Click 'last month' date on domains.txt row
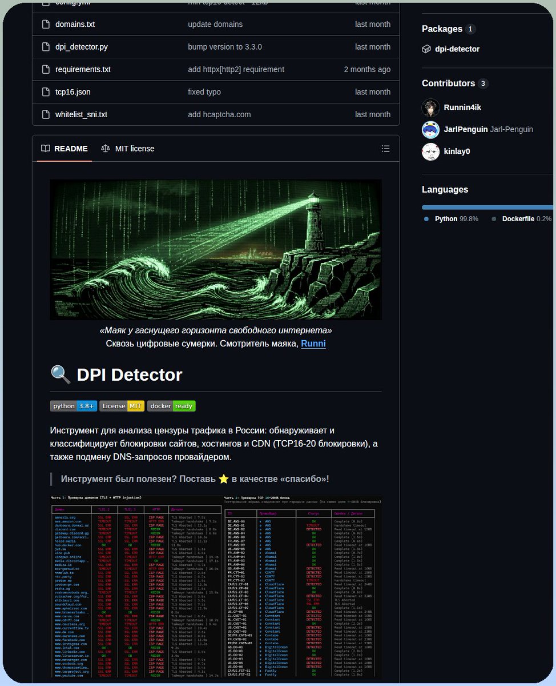556x686 pixels. (x=373, y=24)
